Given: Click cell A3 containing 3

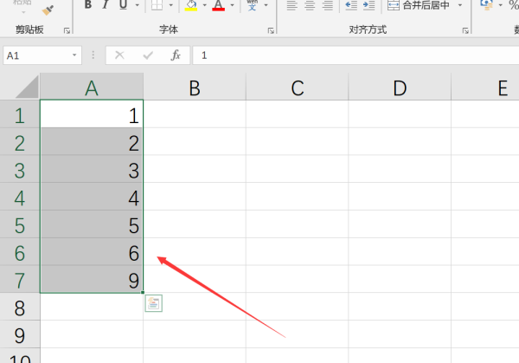Looking at the screenshot, I should pyautogui.click(x=92, y=169).
